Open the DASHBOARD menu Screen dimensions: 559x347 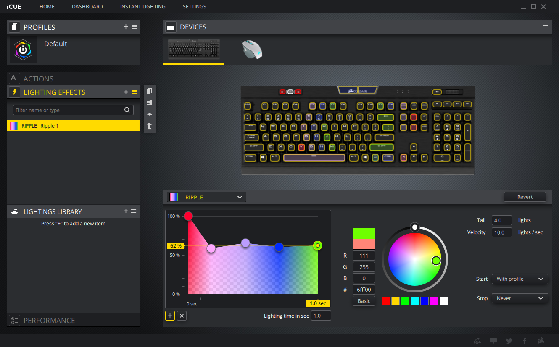[87, 7]
